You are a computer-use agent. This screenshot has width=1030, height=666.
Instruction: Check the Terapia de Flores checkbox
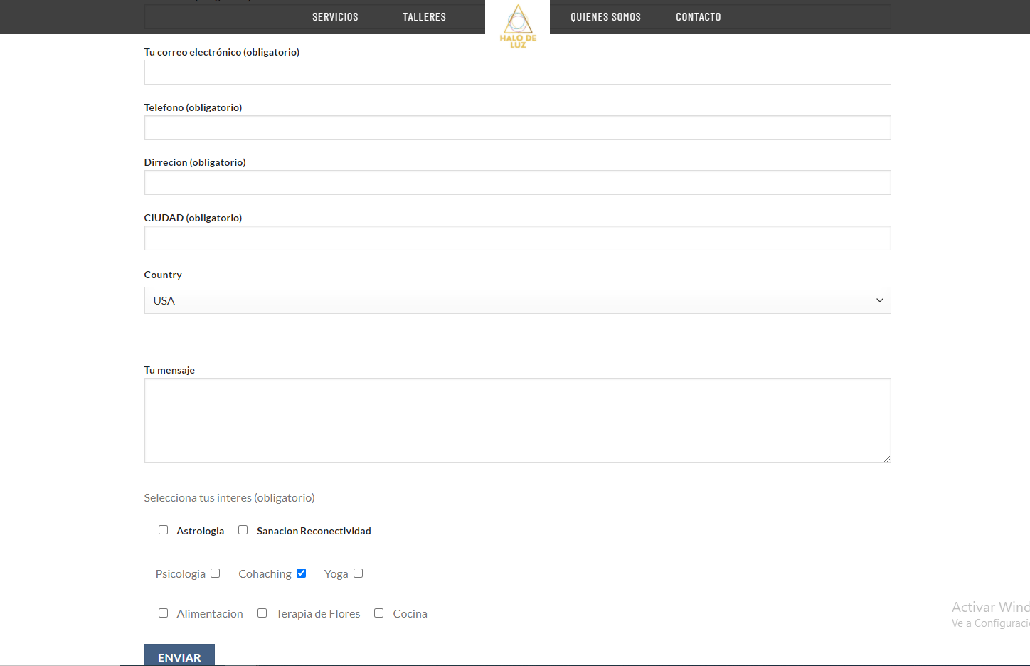[262, 613]
